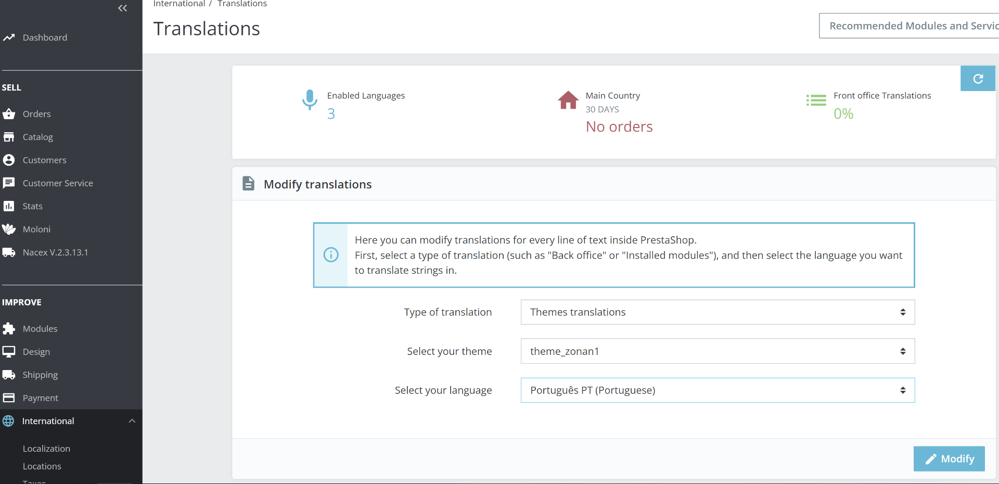The height and width of the screenshot is (484, 999).
Task: Open the Design menu
Action: click(x=36, y=352)
